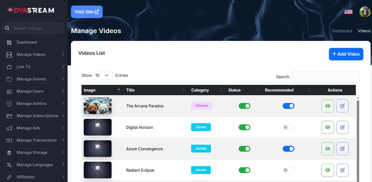Click the Manage Genres folder icon
This screenshot has height=182, width=372.
[9, 79]
